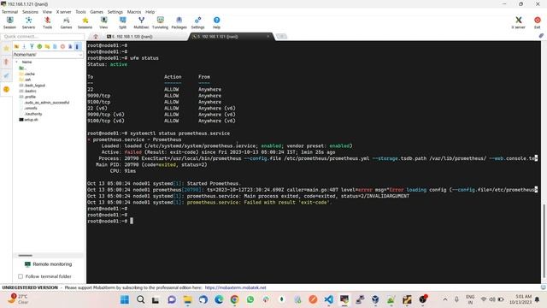Open the Terminal menu
The width and height of the screenshot is (547, 308).
[9, 12]
